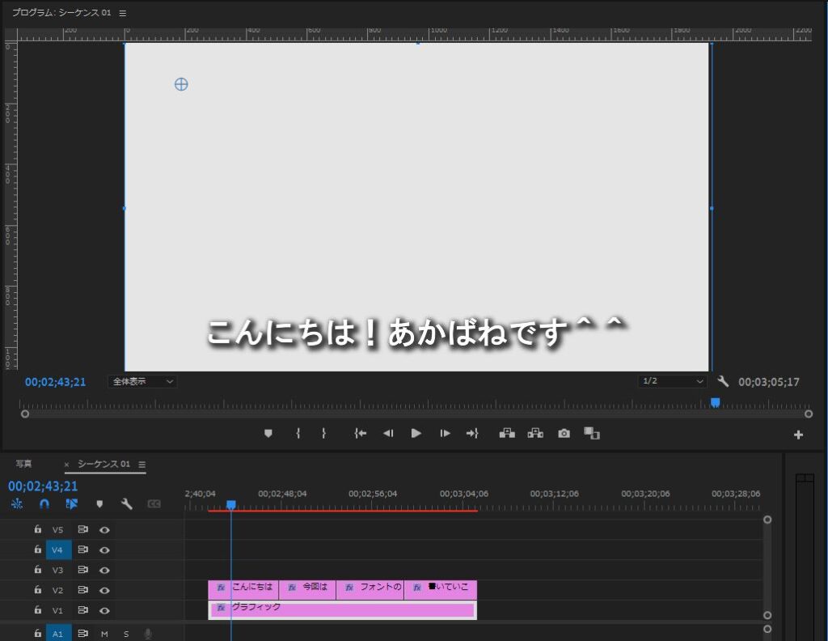
Task: Click the Export Frame camera icon
Action: (564, 434)
